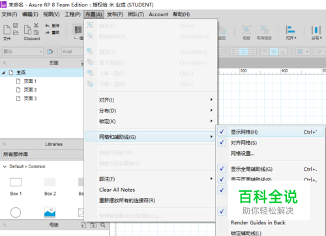Click the undo arrow (撤销) icon
326x236 pixels.
47,25
